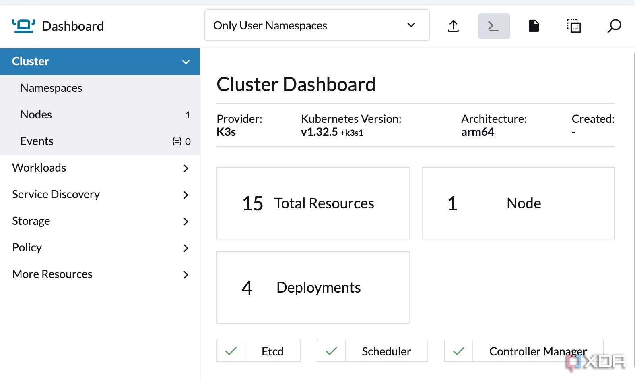Click the Controller Manager status label
Image resolution: width=635 pixels, height=382 pixels.
coord(538,351)
